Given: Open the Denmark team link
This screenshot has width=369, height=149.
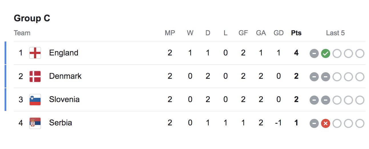Looking at the screenshot, I should pyautogui.click(x=65, y=76).
